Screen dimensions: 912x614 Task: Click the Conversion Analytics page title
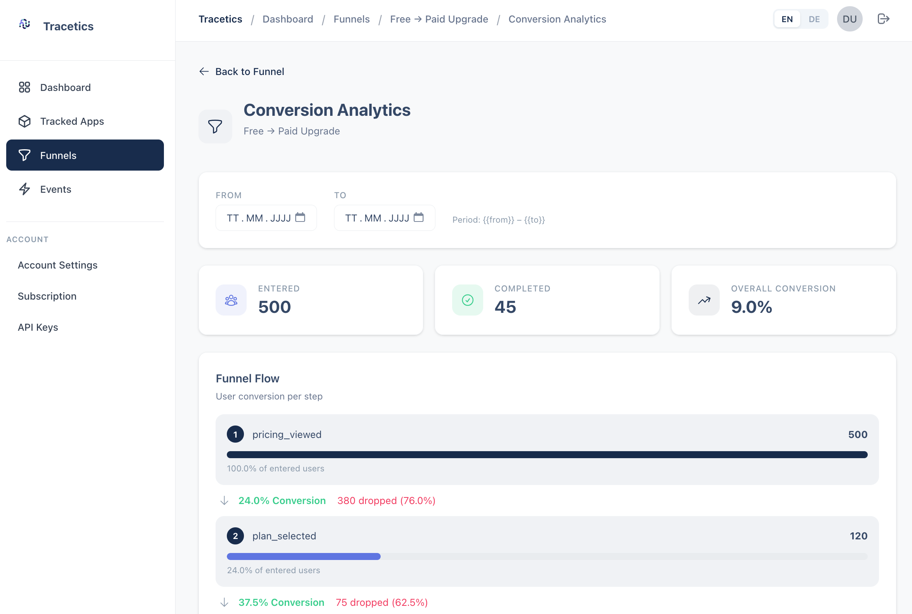(327, 110)
